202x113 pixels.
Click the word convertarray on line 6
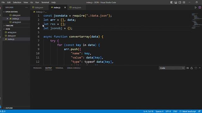pyautogui.click(x=79, y=37)
